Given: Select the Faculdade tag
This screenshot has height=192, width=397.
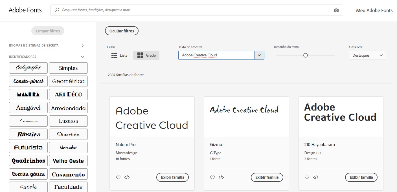Looking at the screenshot, I should click(x=68, y=187).
